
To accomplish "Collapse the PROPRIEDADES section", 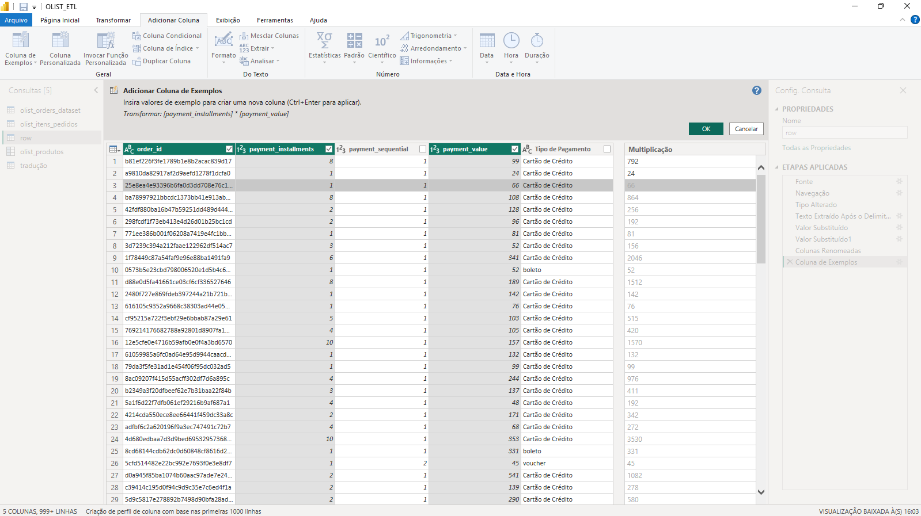I will tap(777, 109).
